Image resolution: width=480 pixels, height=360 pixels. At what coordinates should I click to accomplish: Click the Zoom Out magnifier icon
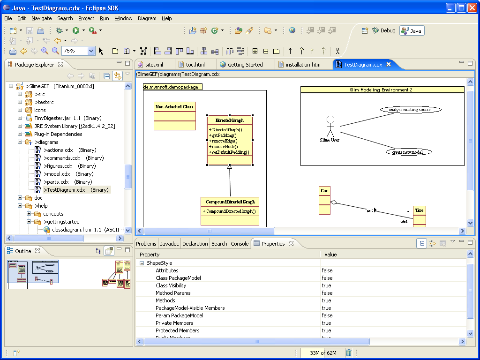(55, 51)
